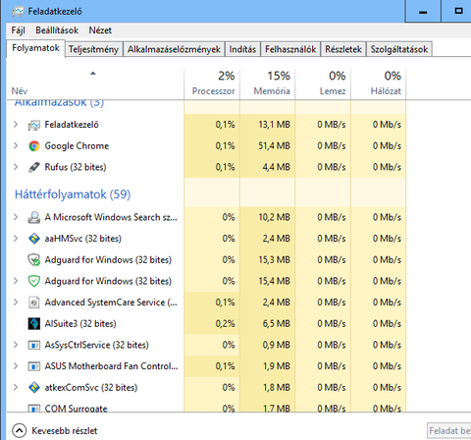Expand the Feladatkezelő process row

coord(16,125)
